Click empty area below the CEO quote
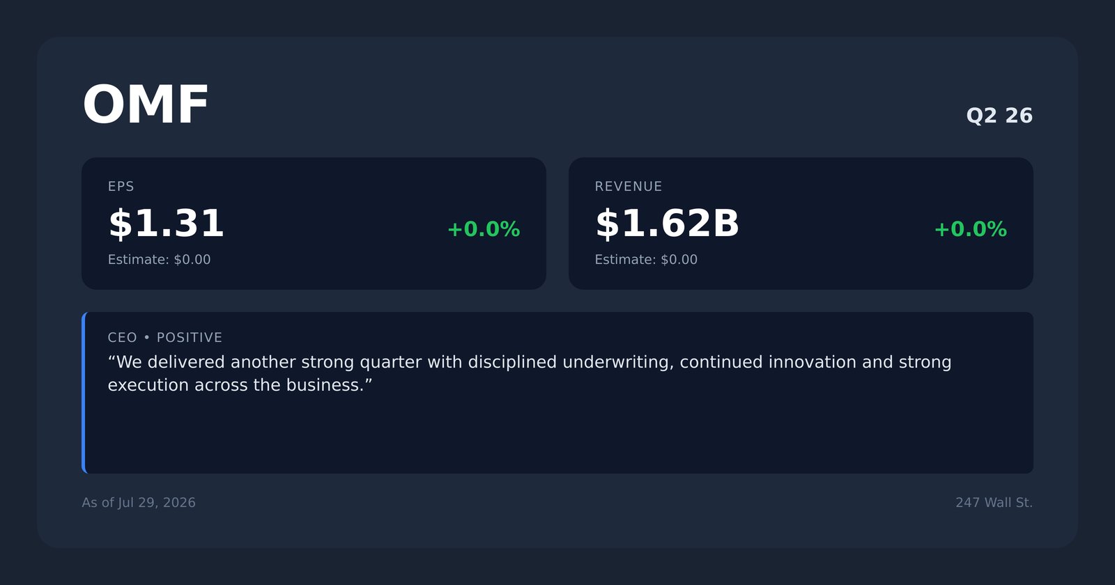The width and height of the screenshot is (1115, 585). 557,435
